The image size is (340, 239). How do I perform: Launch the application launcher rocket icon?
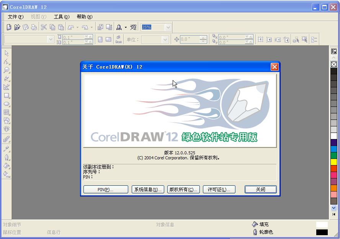point(119,27)
